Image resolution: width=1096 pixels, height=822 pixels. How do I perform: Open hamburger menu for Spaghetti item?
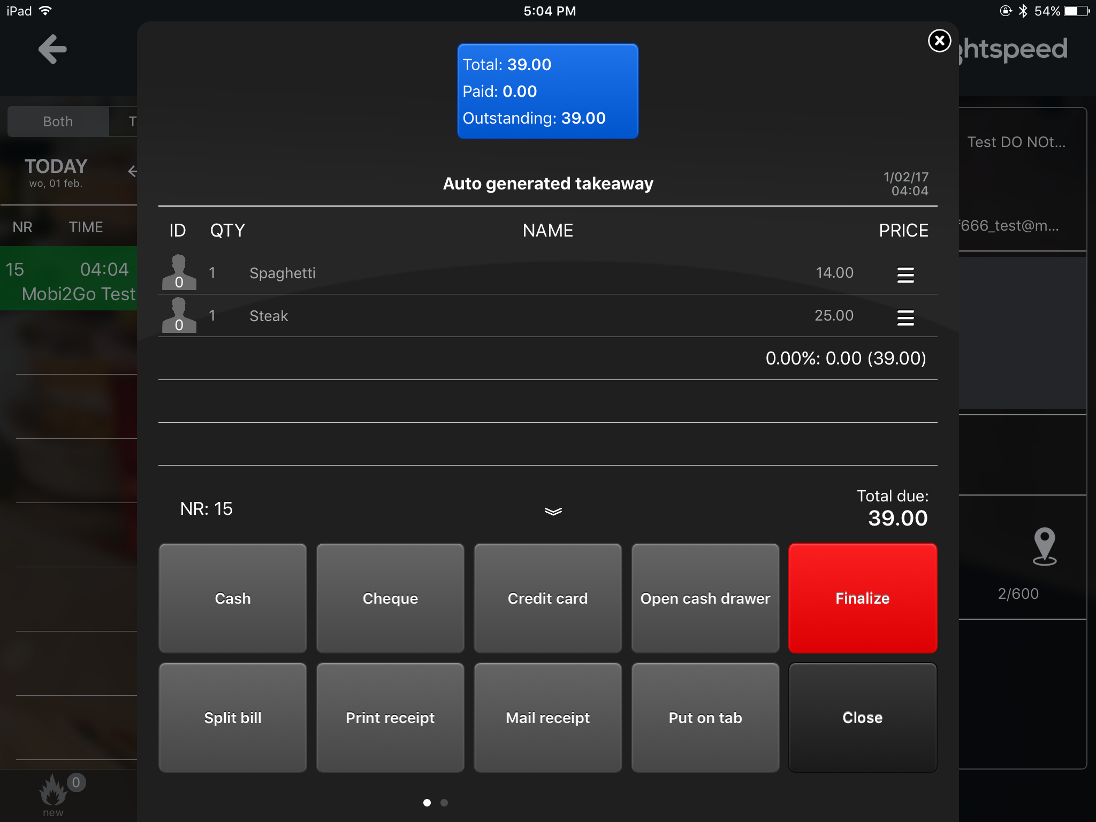[x=905, y=275]
